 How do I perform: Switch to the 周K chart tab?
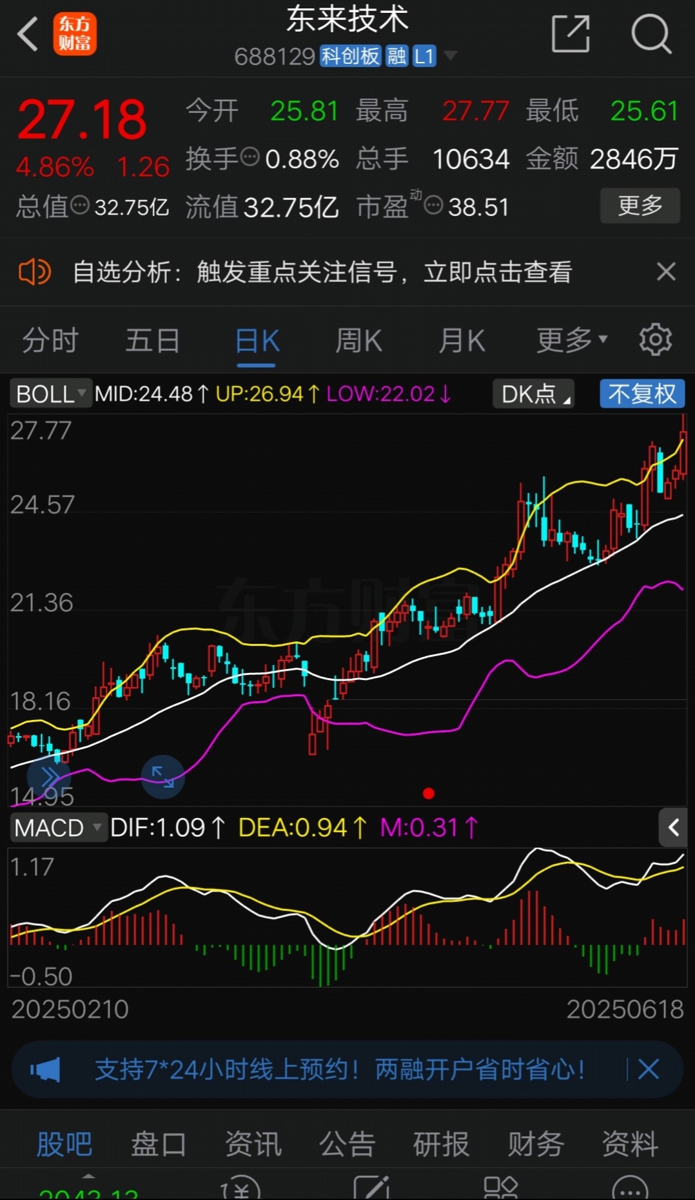[359, 340]
